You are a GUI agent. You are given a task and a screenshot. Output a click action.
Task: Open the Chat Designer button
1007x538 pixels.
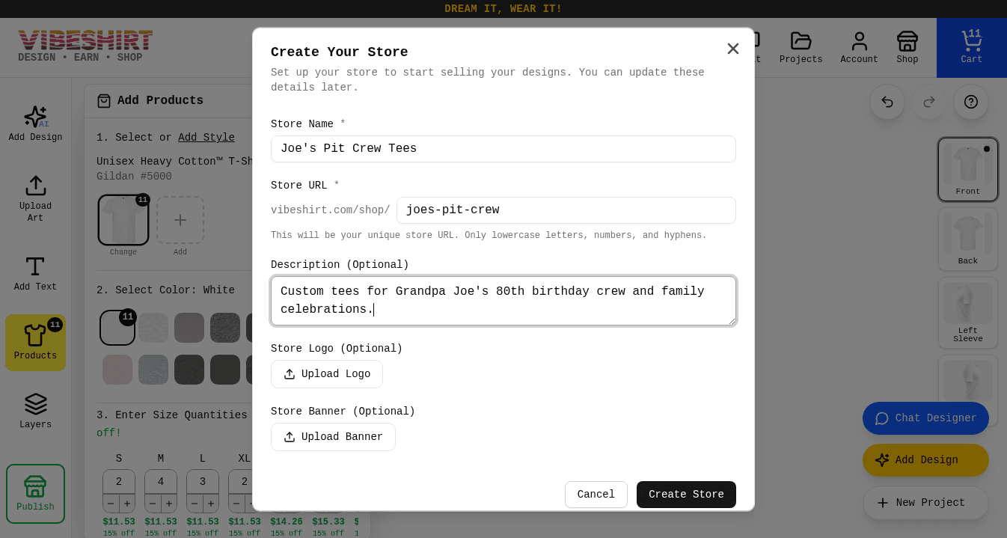point(925,418)
